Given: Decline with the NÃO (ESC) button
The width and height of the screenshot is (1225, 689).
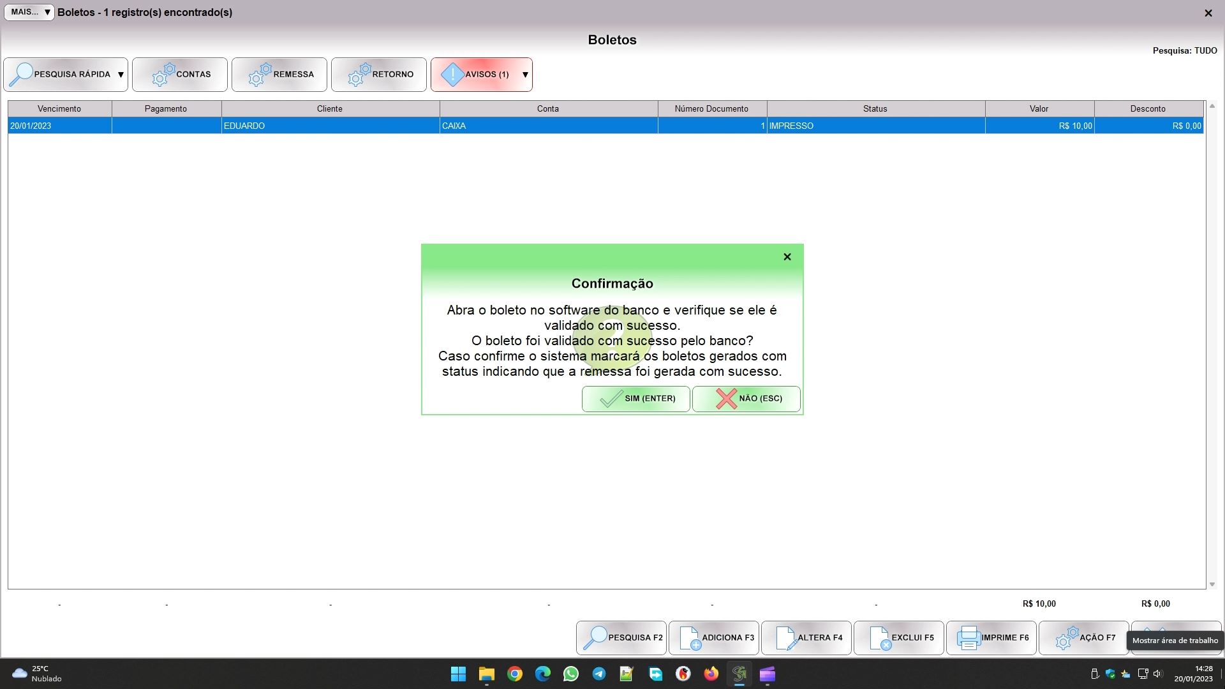Looking at the screenshot, I should pyautogui.click(x=746, y=399).
